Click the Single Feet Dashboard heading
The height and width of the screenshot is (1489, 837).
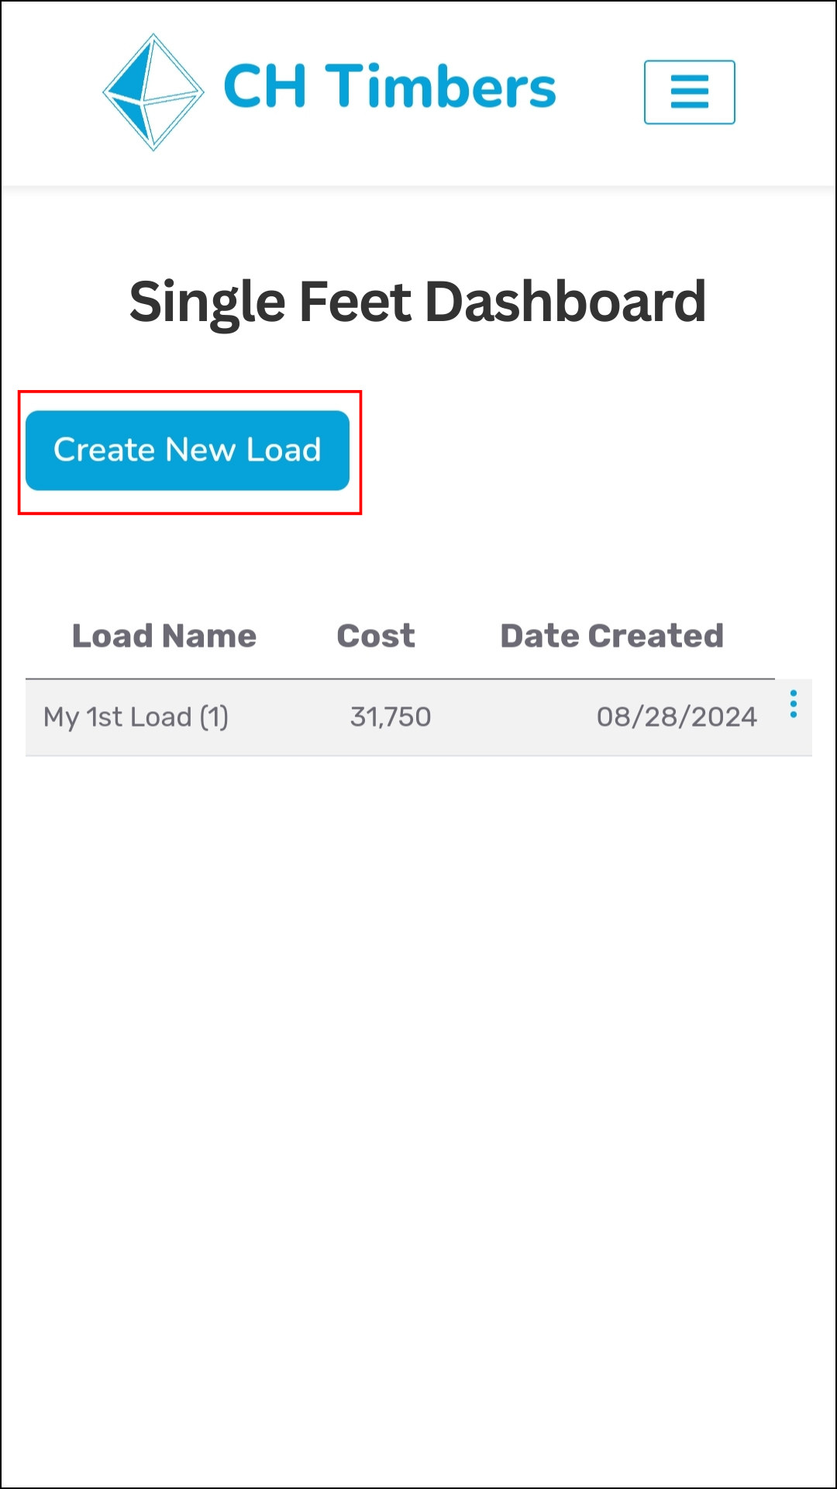coord(418,302)
